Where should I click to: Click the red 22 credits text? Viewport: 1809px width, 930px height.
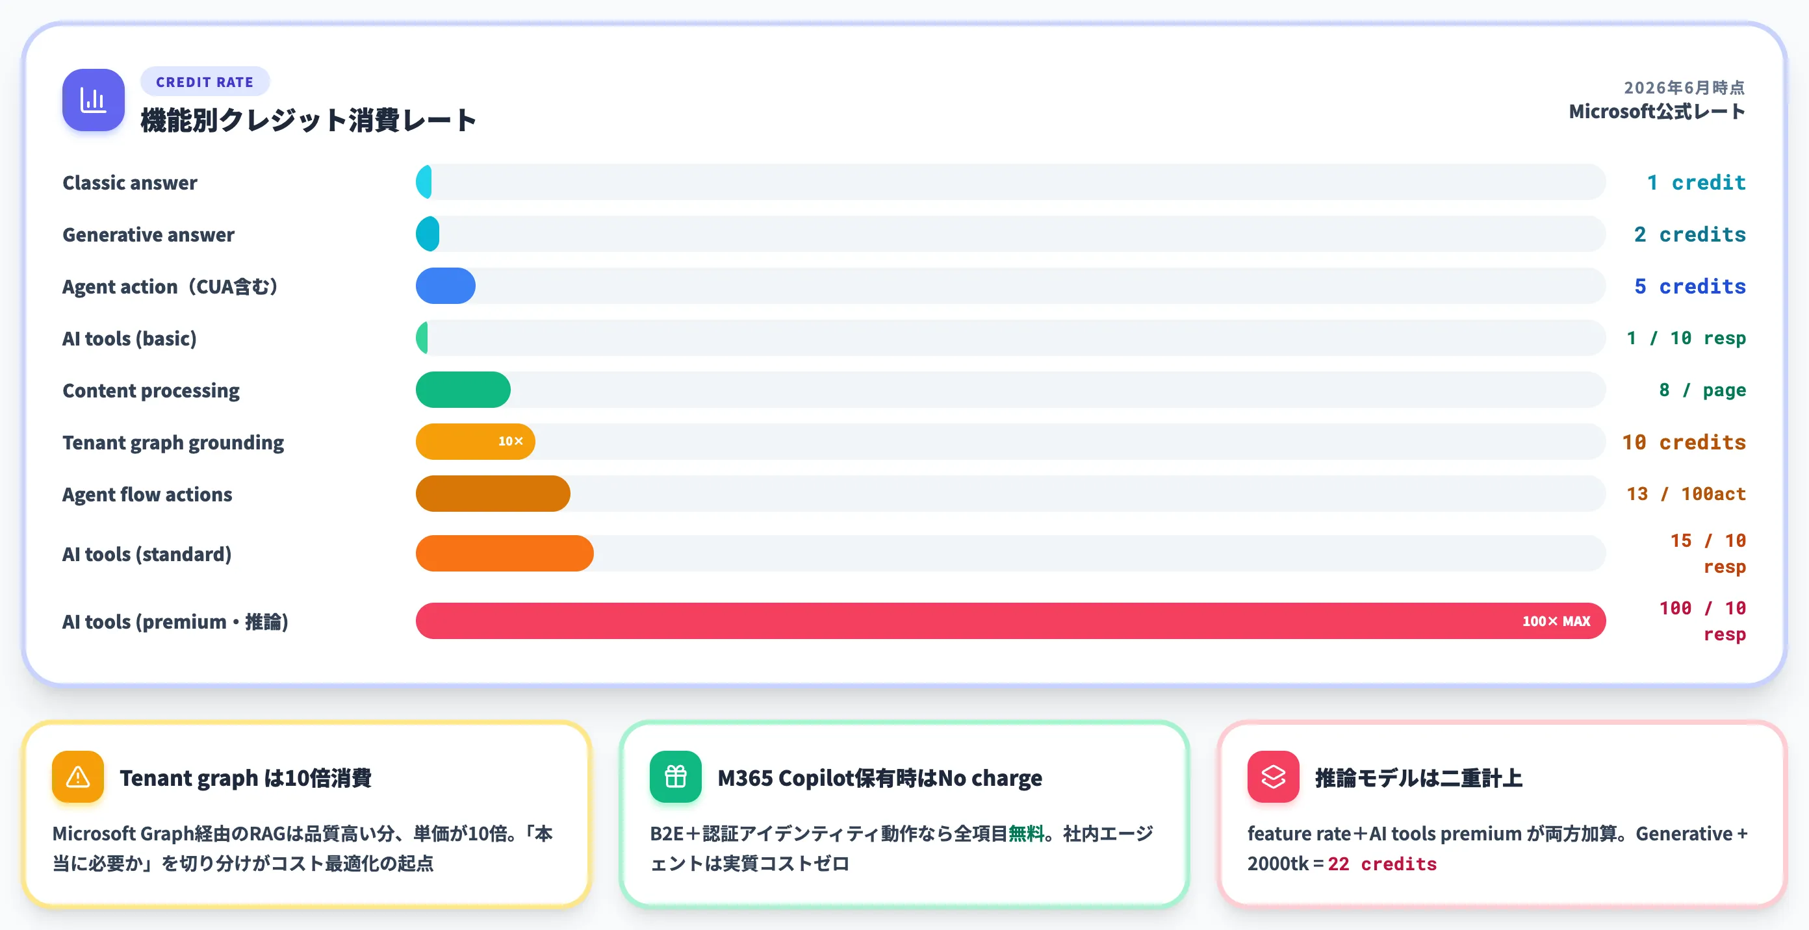1382,864
